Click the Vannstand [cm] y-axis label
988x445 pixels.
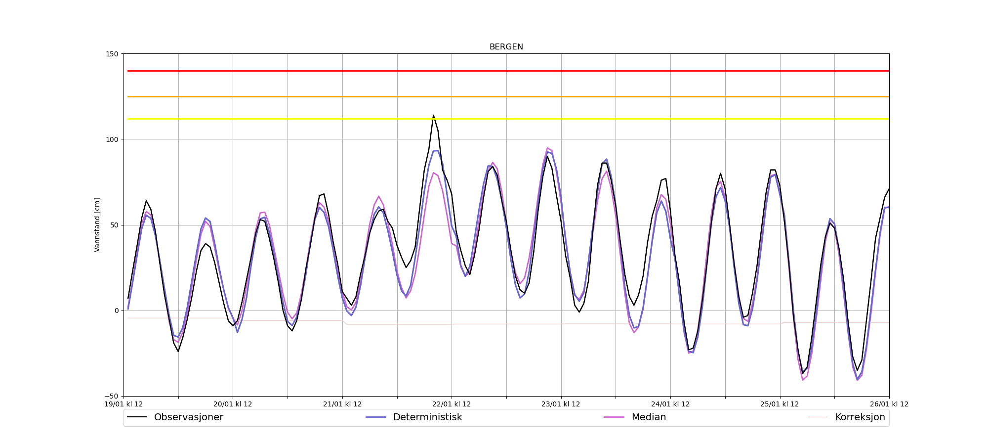point(97,225)
